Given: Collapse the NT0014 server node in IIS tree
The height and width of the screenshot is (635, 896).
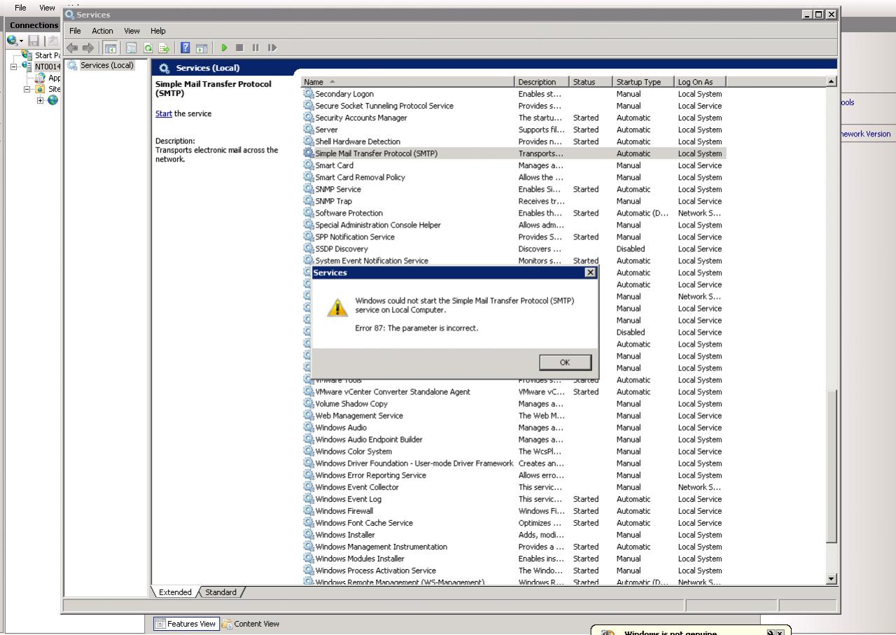Looking at the screenshot, I should tap(15, 67).
